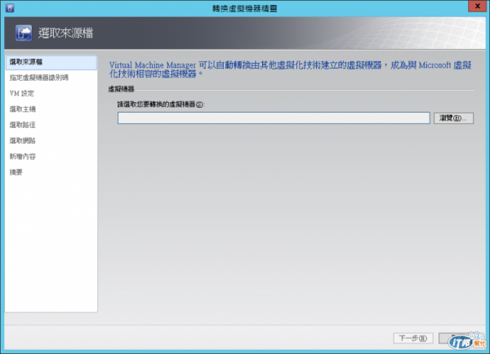The image size is (490, 354).
Task: Go to the 摘要 summary step
Action: [x=16, y=172]
